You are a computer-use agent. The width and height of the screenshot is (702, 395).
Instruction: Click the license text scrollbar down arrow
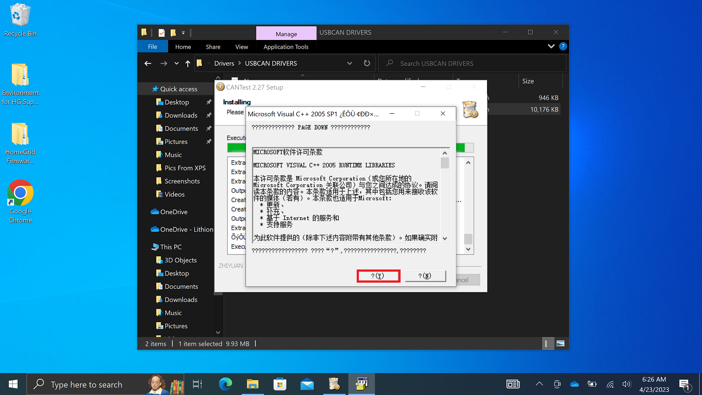tap(445, 238)
